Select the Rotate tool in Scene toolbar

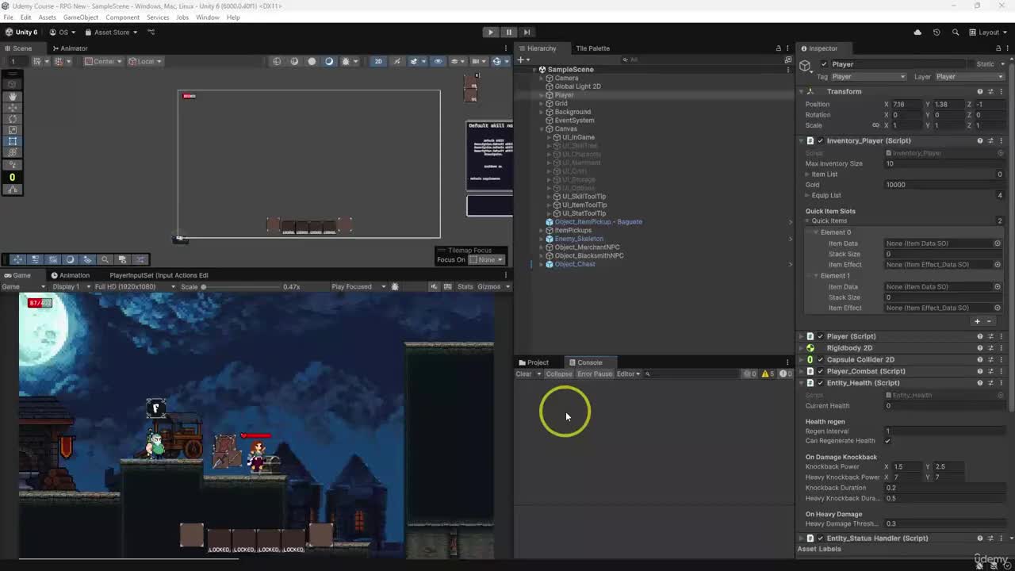(x=12, y=119)
